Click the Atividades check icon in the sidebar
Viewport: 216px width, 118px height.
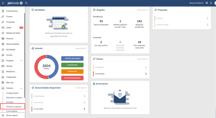pyautogui.click(x=3, y=49)
